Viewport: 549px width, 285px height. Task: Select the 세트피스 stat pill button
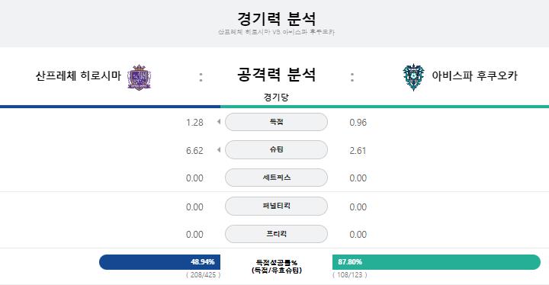click(x=276, y=178)
